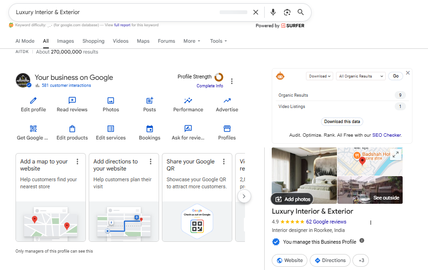Click info icon beside You manage this profile
The image size is (428, 270).
(362, 240)
